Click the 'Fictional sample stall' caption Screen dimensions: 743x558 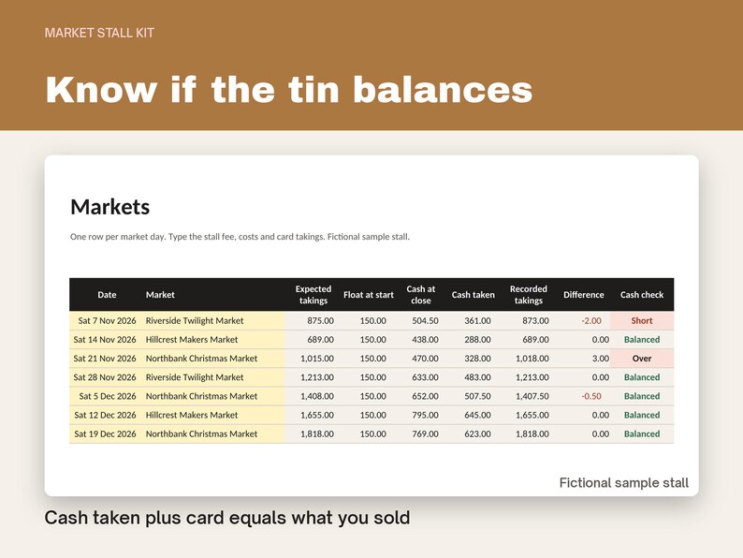tap(623, 483)
